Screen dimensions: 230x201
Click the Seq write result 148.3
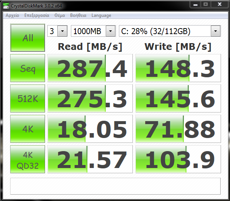tap(178, 68)
